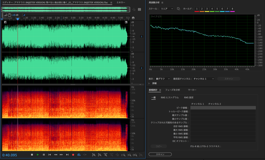Zoom in time icon

(x=106, y=155)
